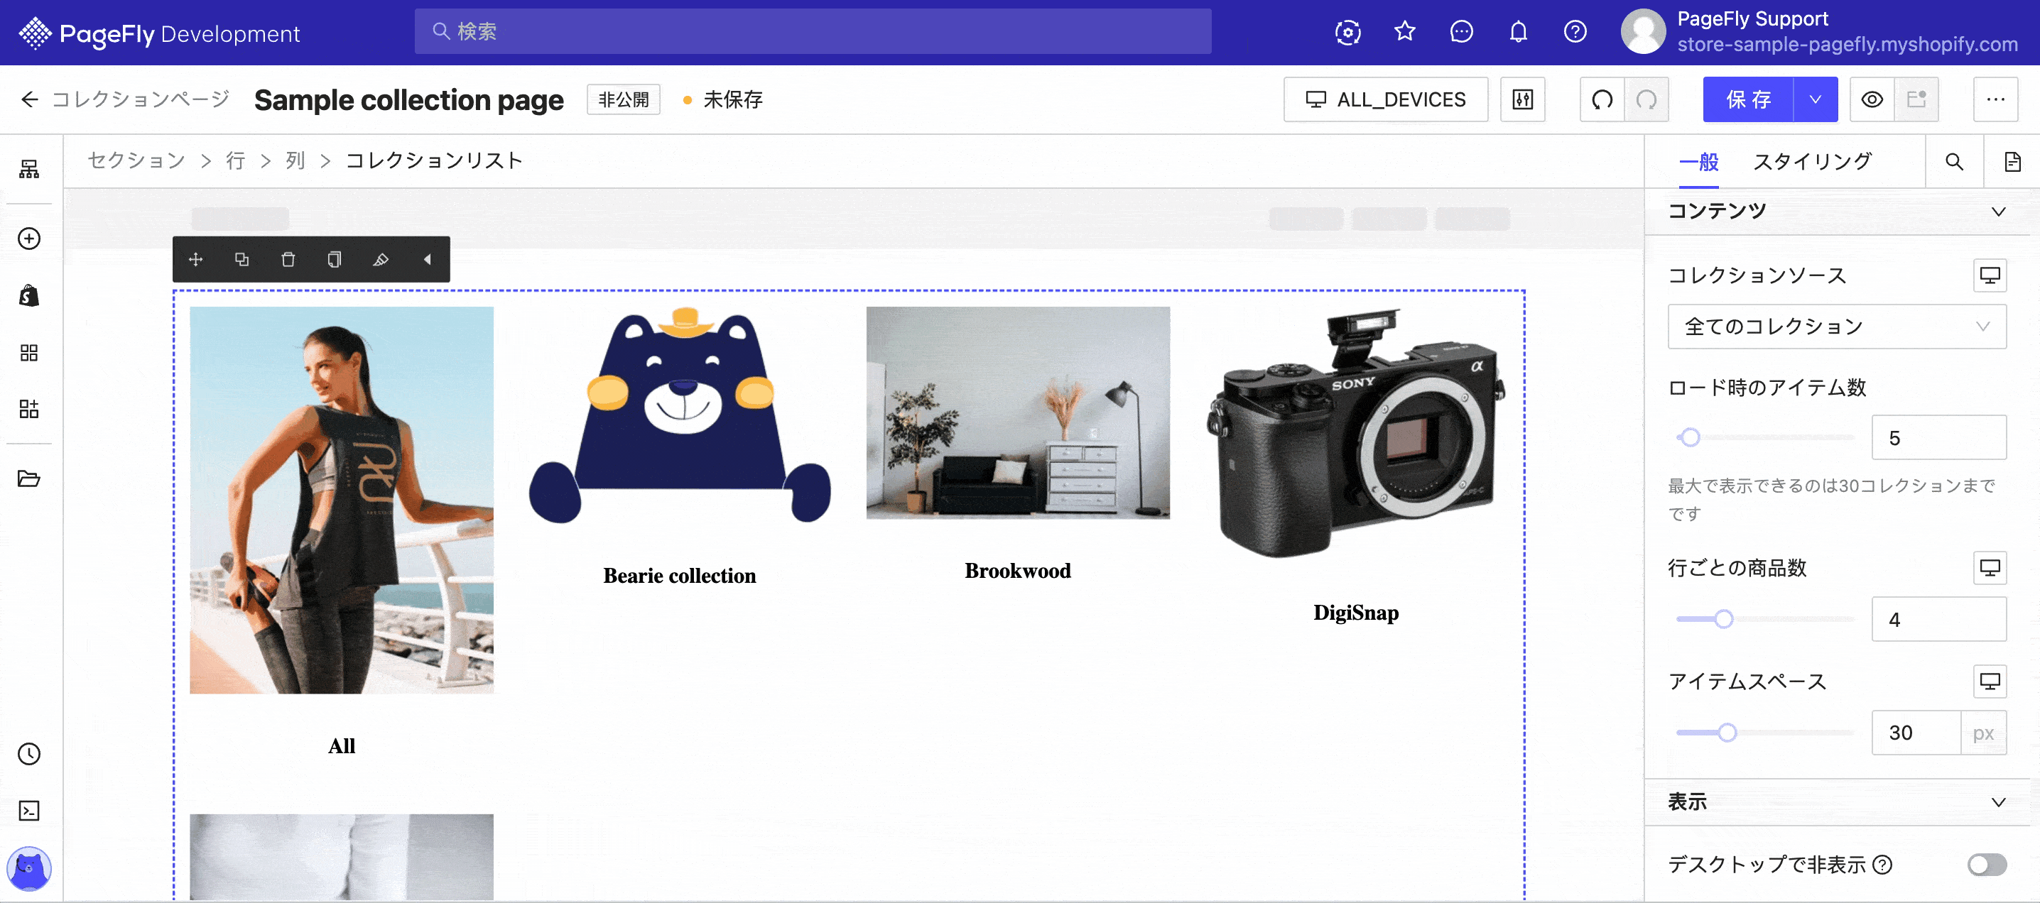Switch to the スタイリング tab
Viewport: 2040px width, 903px height.
pos(1812,161)
